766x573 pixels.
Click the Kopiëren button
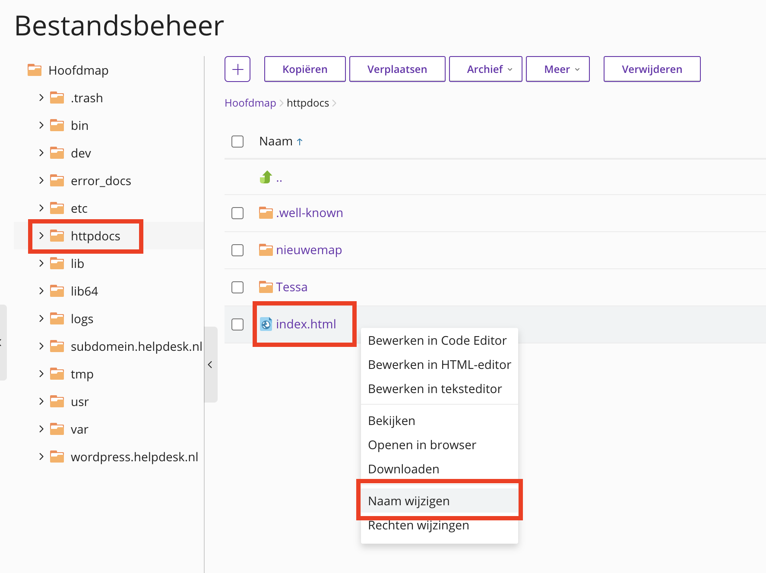pyautogui.click(x=305, y=69)
